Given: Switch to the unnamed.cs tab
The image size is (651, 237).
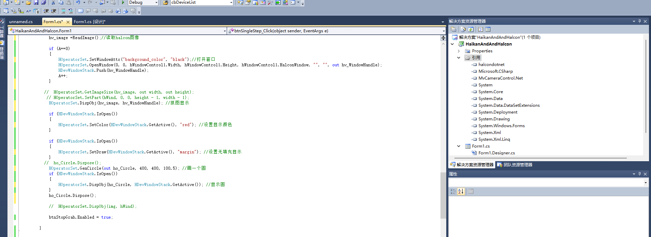Looking at the screenshot, I should coord(21,21).
